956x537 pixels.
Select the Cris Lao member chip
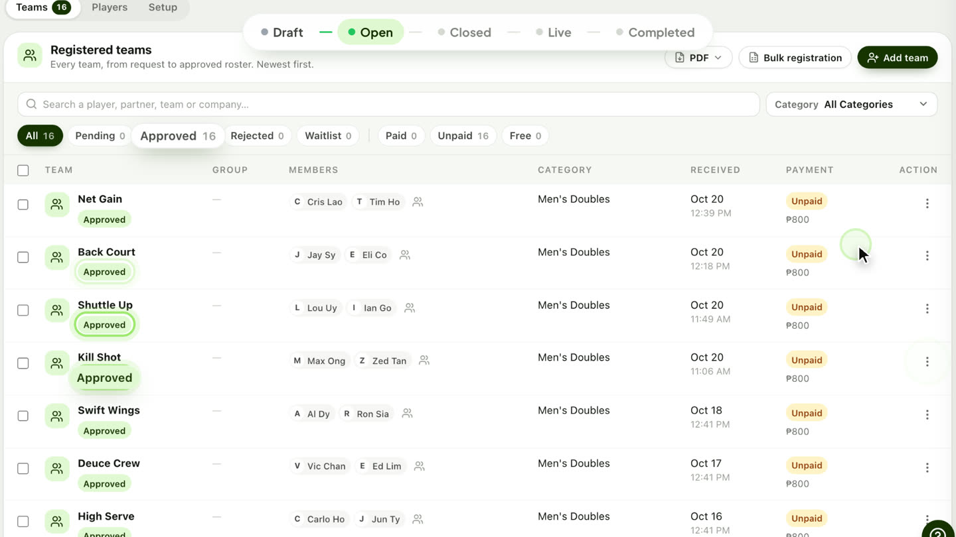click(x=319, y=202)
